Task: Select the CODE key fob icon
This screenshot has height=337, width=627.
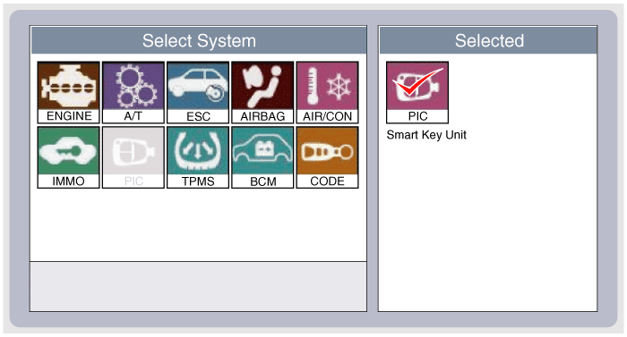Action: 328,157
